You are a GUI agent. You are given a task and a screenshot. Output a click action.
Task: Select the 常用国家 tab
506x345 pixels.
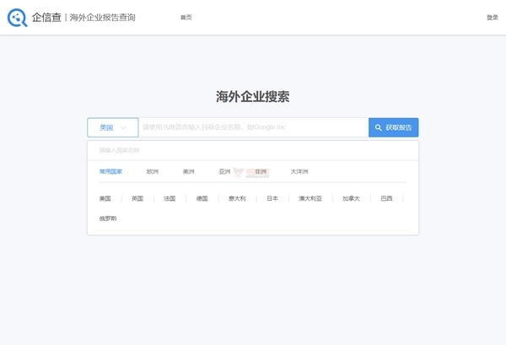[x=110, y=171]
